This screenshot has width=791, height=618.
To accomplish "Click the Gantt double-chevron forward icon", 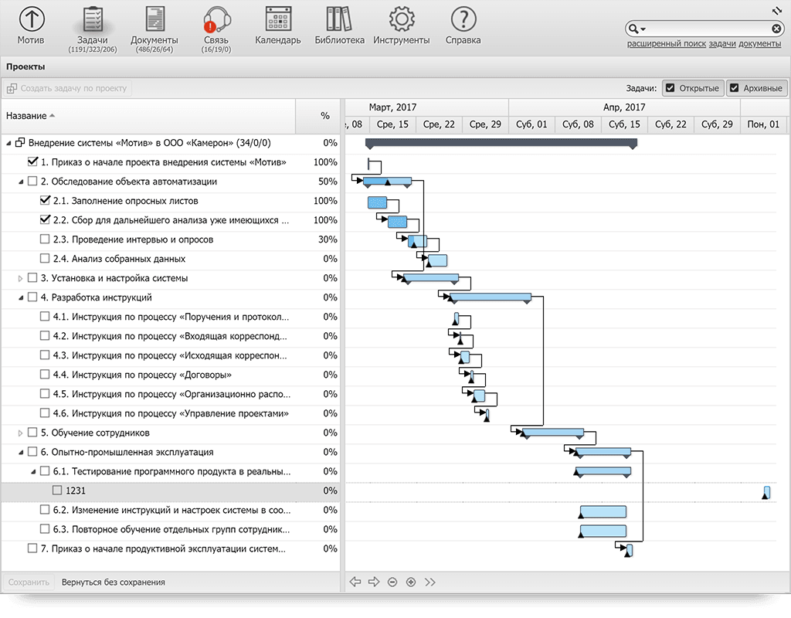I will [x=429, y=582].
